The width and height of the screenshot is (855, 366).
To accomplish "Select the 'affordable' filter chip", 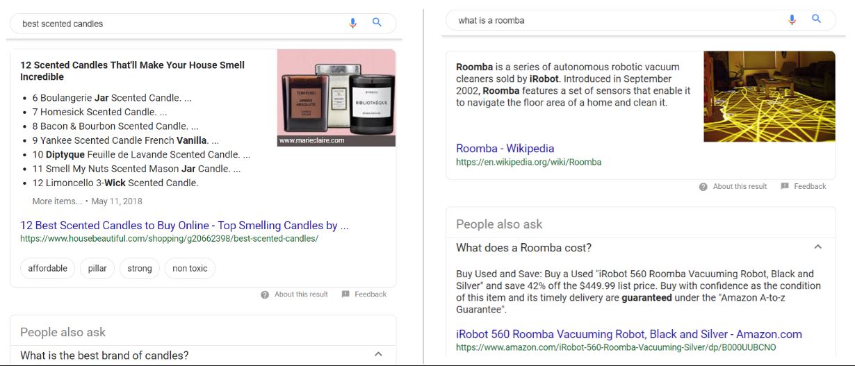I will pyautogui.click(x=48, y=268).
